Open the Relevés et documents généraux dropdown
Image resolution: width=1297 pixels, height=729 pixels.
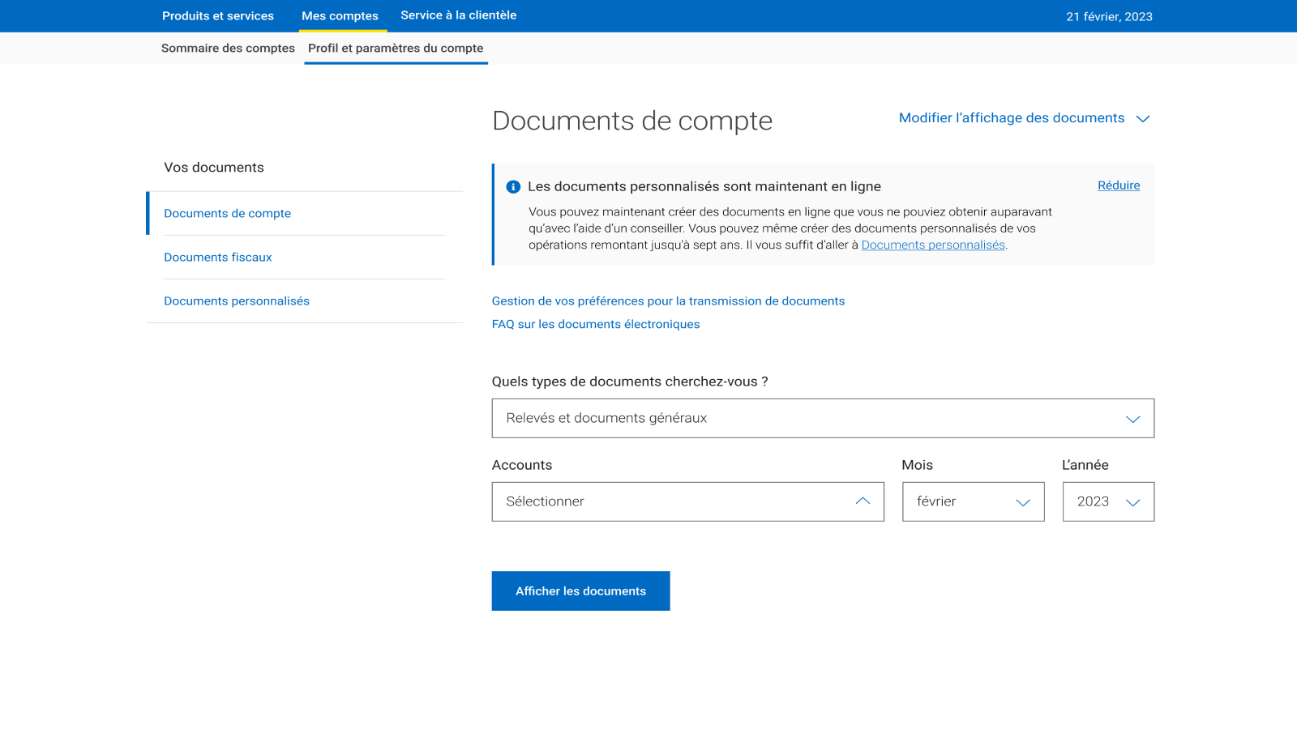[823, 418]
